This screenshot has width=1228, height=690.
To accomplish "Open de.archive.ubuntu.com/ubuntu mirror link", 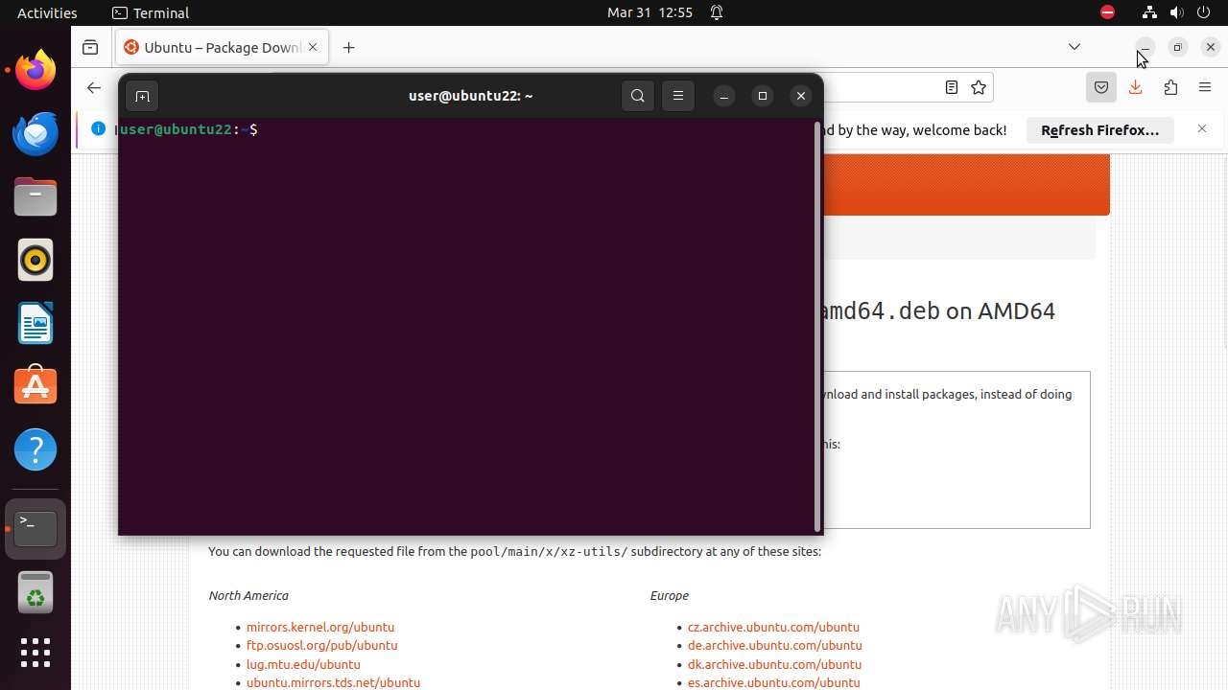I will pyautogui.click(x=774, y=645).
